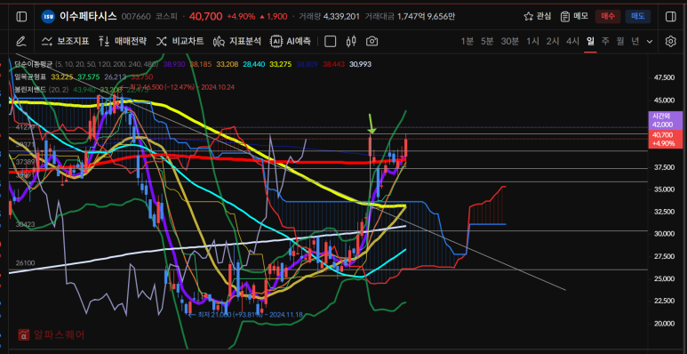Image resolution: width=687 pixels, height=354 pixels.
Task: Select the 2시 timeframe
Action: [553, 41]
